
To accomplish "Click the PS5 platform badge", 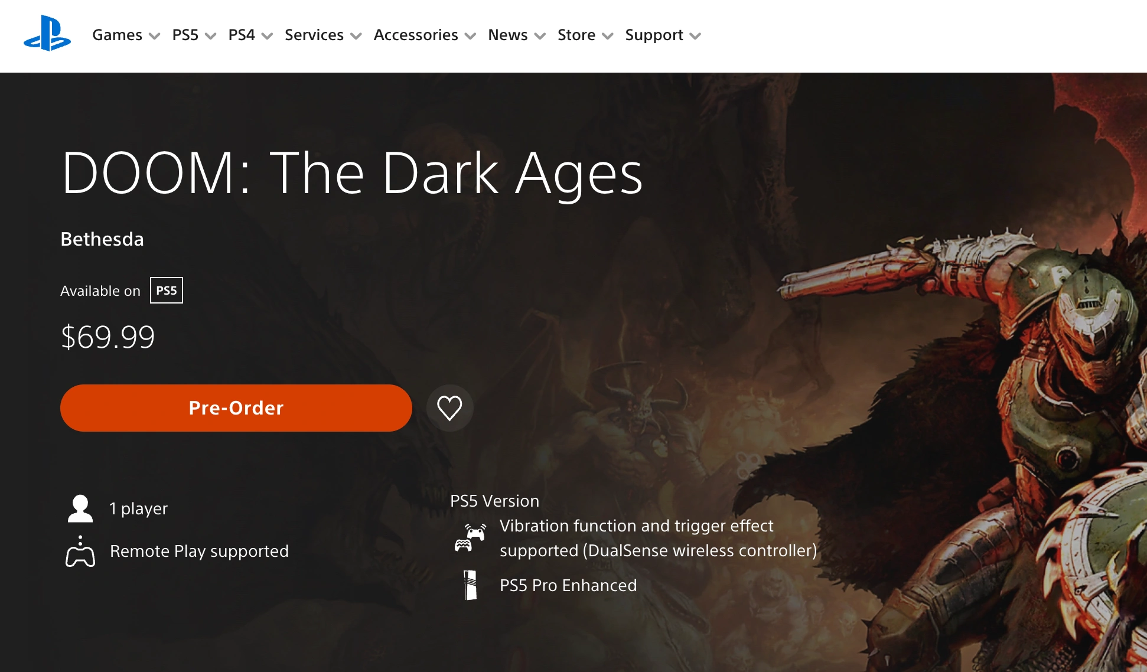I will 167,291.
